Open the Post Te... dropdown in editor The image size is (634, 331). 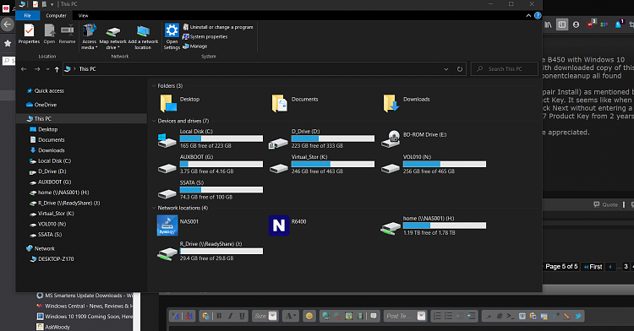421,316
